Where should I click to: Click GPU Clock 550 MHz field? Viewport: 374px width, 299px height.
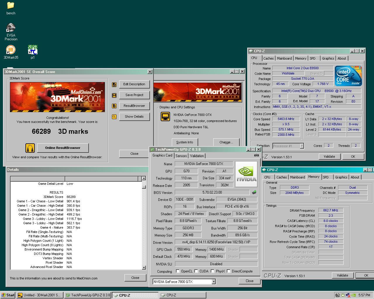184,249
